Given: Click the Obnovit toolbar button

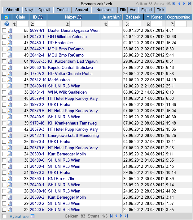Looking at the screenshot, I should [x=12, y=10].
